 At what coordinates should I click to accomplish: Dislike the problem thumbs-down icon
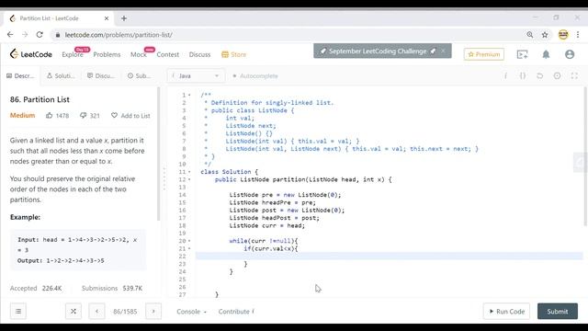pos(84,115)
